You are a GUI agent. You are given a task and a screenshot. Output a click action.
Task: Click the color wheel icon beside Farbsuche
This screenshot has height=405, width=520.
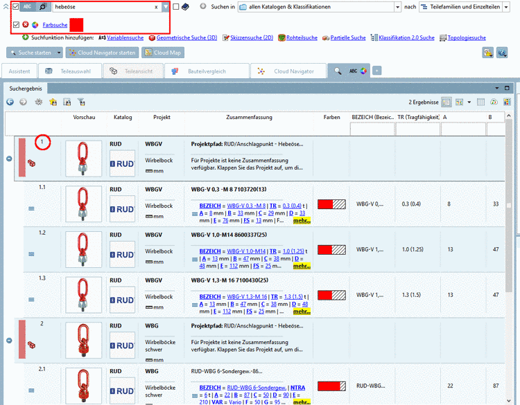[x=35, y=25]
